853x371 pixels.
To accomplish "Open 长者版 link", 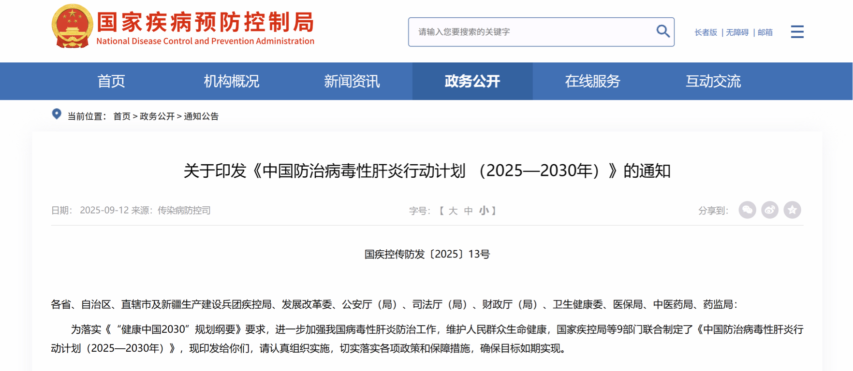I will 706,32.
